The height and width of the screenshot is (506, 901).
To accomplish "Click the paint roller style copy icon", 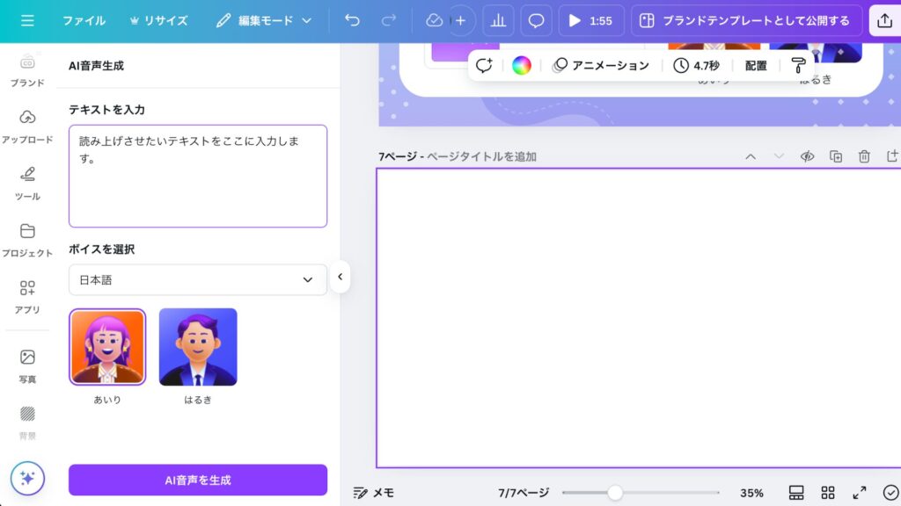I will [798, 65].
